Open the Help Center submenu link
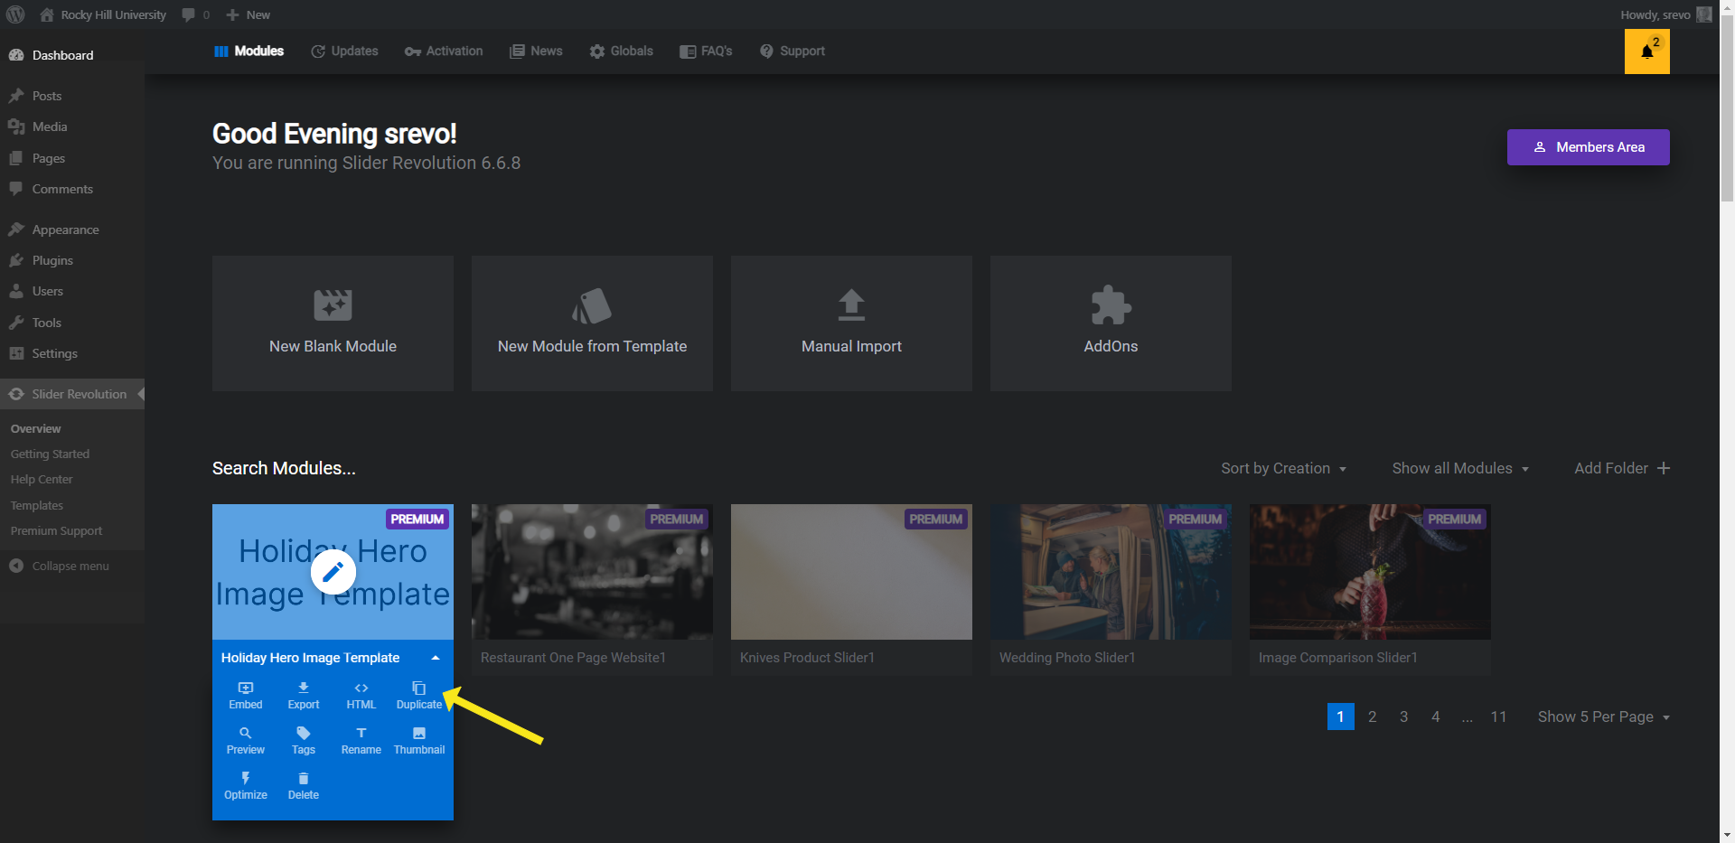 (x=42, y=479)
